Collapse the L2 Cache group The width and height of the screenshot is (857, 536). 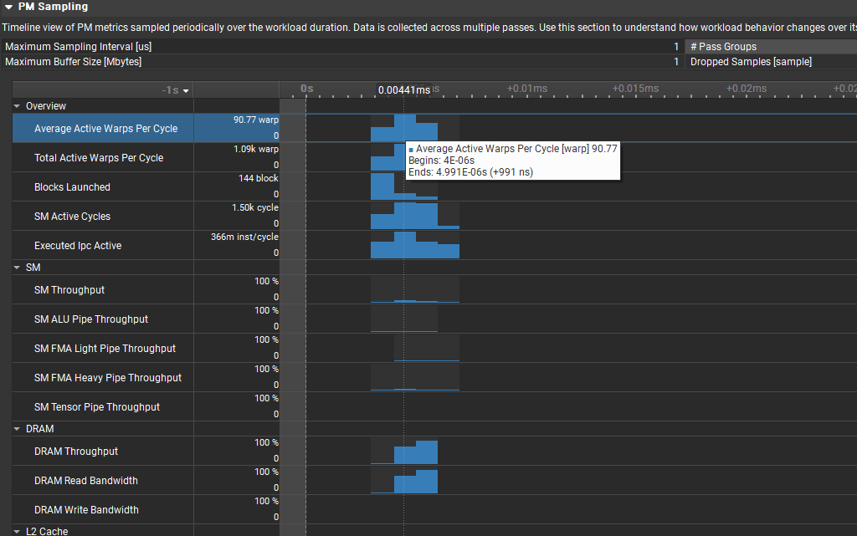(17, 531)
